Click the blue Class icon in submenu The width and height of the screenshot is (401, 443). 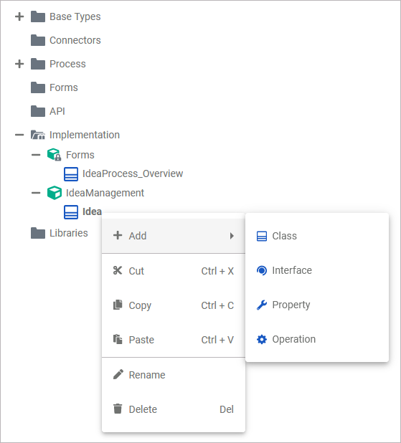262,236
